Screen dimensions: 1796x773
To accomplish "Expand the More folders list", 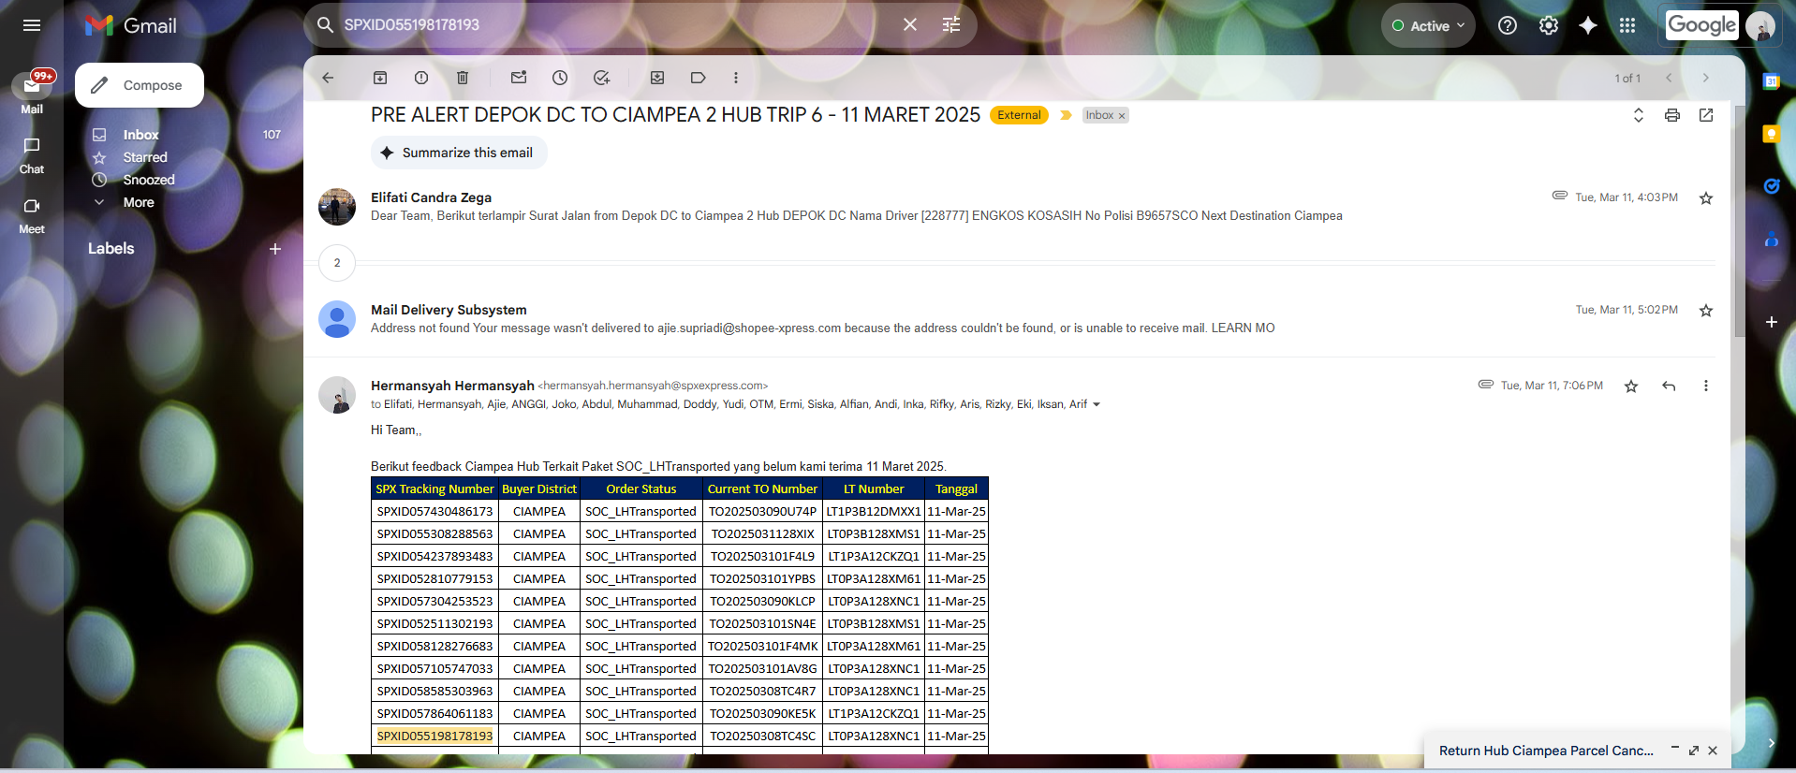I will pyautogui.click(x=139, y=202).
